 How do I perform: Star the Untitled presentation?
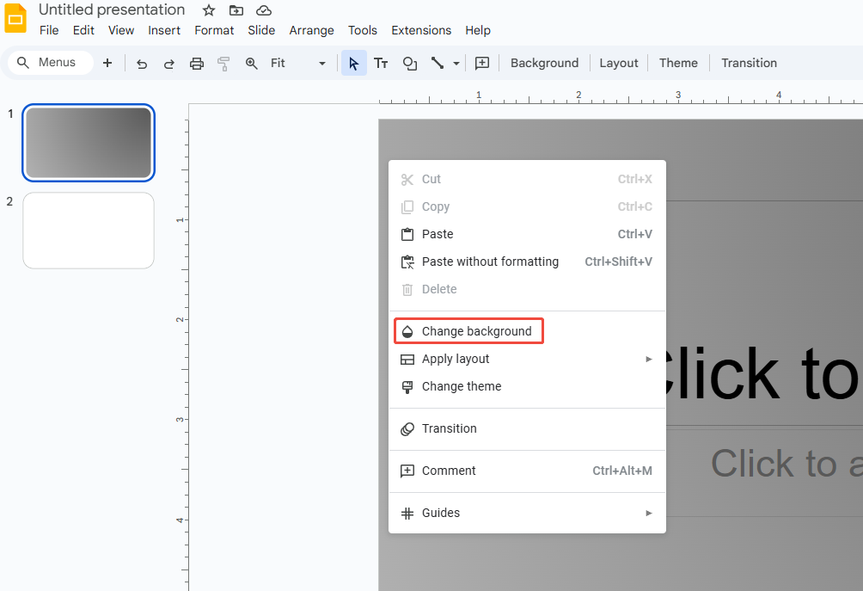[208, 9]
